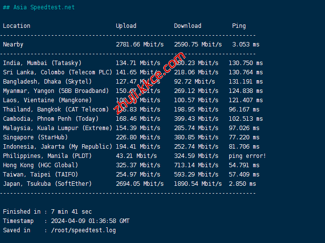This screenshot has width=325, height=243.
Task: Click the "ping error!" text for Manila
Action: [x=247, y=156]
